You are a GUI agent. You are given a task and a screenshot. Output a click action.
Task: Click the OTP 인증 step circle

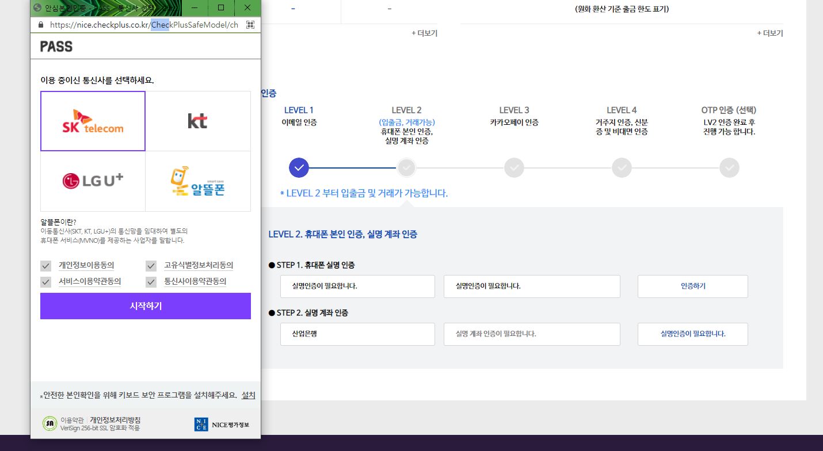click(x=729, y=167)
